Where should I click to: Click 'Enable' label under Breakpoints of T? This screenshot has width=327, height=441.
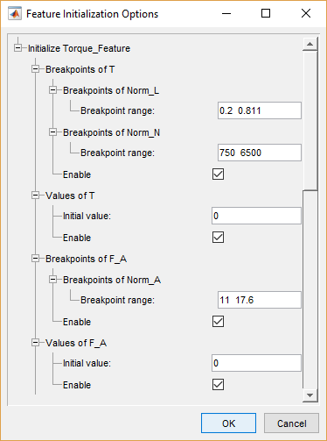[x=77, y=174]
